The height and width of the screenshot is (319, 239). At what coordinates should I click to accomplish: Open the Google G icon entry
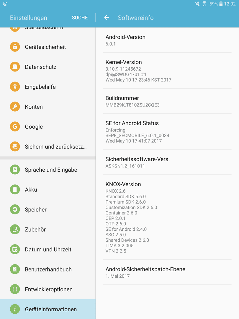(15, 126)
